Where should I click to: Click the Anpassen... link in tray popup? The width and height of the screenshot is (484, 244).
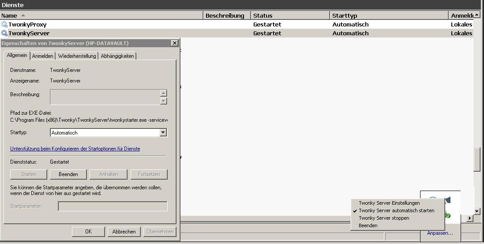pyautogui.click(x=440, y=233)
